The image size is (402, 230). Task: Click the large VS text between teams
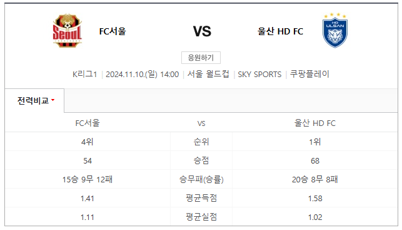tap(202, 31)
